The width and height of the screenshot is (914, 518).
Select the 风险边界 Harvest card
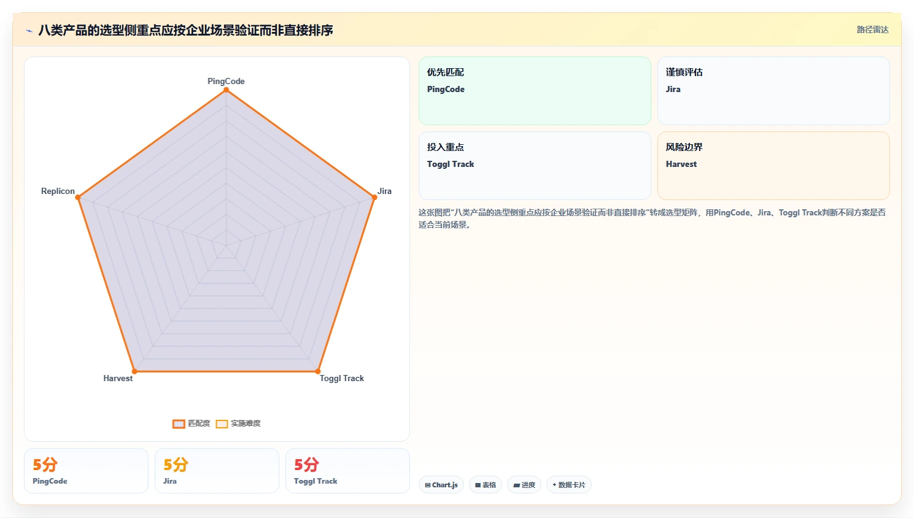click(x=773, y=166)
